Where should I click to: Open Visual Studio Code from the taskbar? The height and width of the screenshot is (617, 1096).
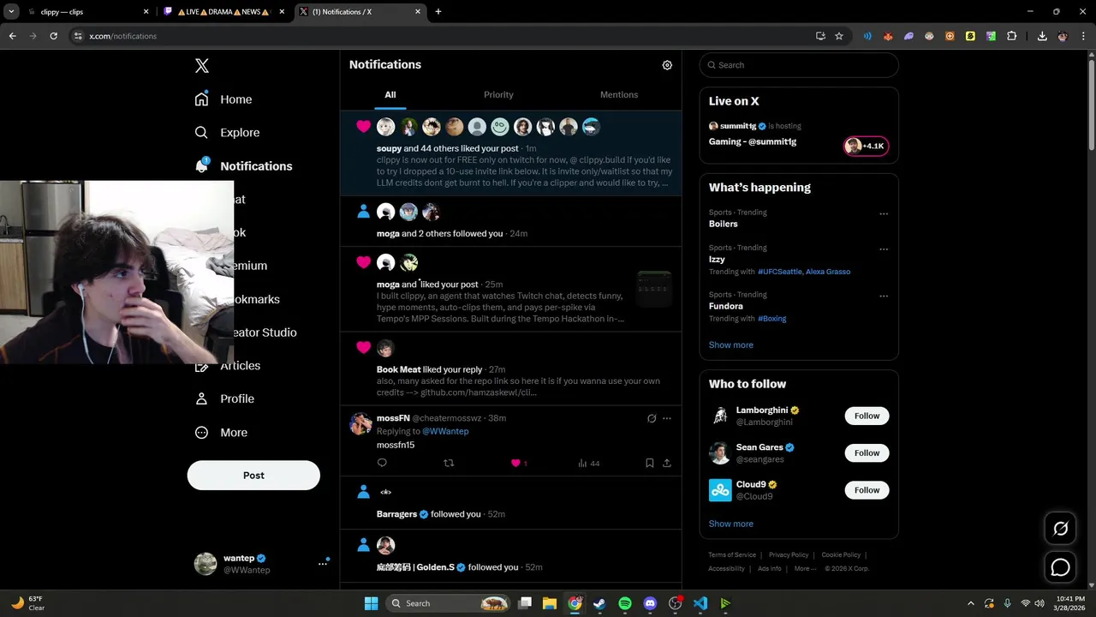coord(700,603)
